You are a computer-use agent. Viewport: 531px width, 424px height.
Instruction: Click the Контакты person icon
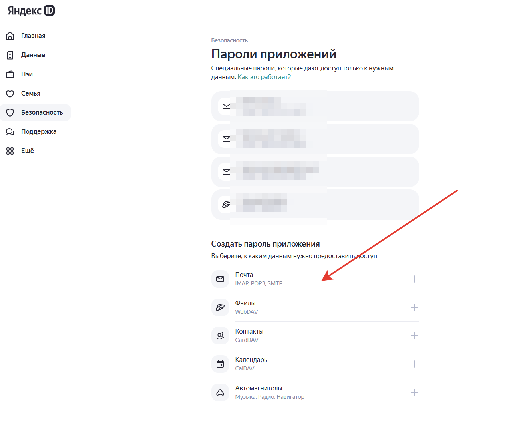[x=220, y=336]
